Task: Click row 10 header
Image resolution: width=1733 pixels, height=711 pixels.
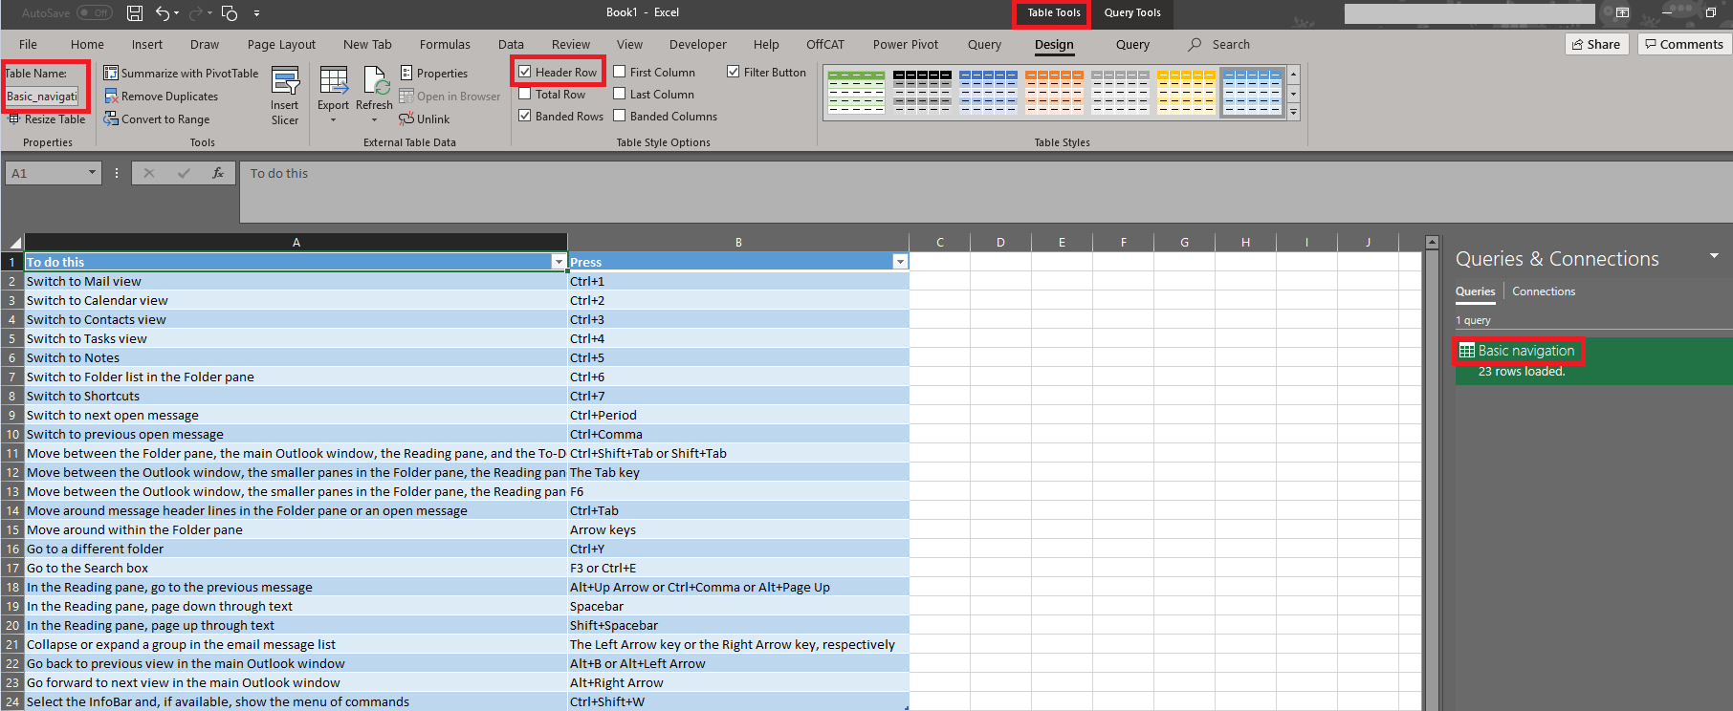Action: click(12, 434)
